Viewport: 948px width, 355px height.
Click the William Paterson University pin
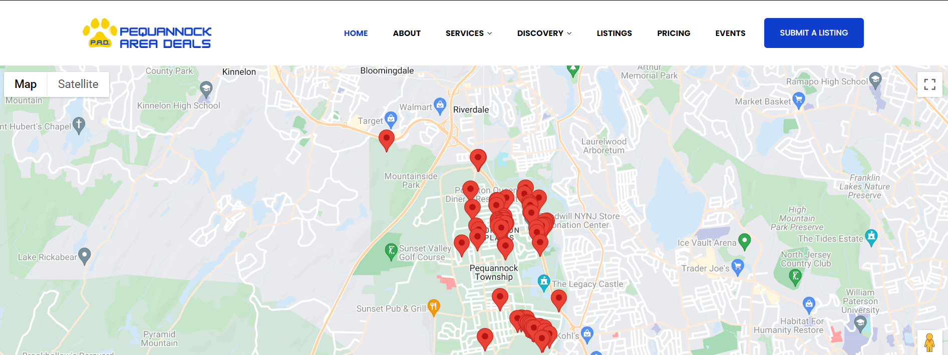point(860,324)
